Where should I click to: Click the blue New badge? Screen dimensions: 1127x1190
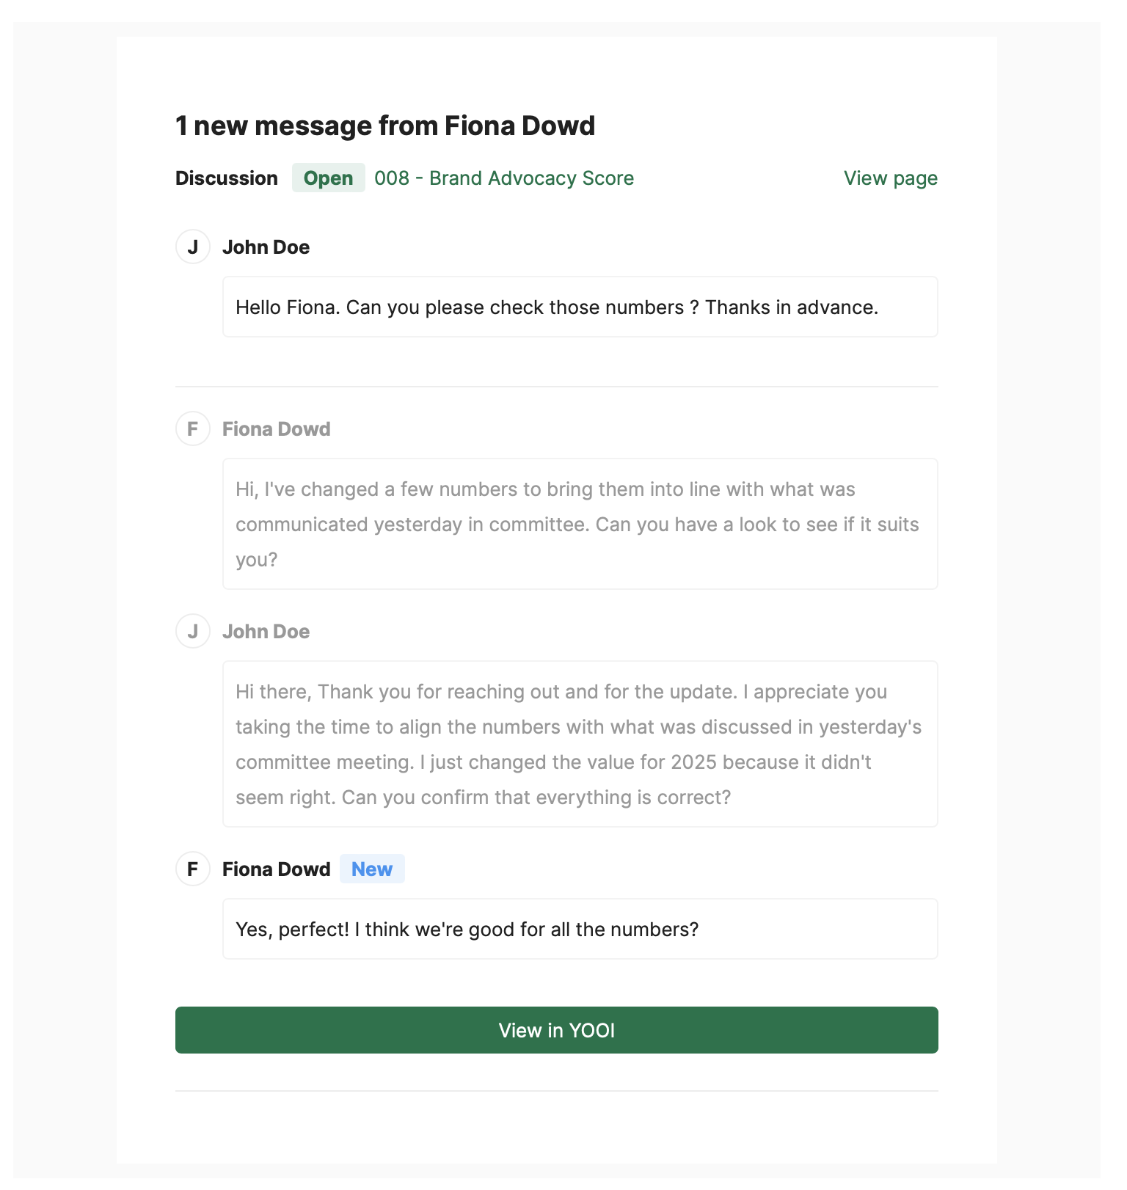pyautogui.click(x=372, y=869)
